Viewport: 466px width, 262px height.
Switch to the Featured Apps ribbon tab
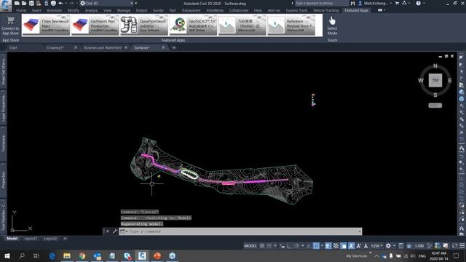(356, 10)
